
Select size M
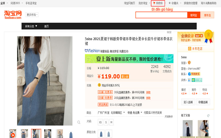[111, 122]
